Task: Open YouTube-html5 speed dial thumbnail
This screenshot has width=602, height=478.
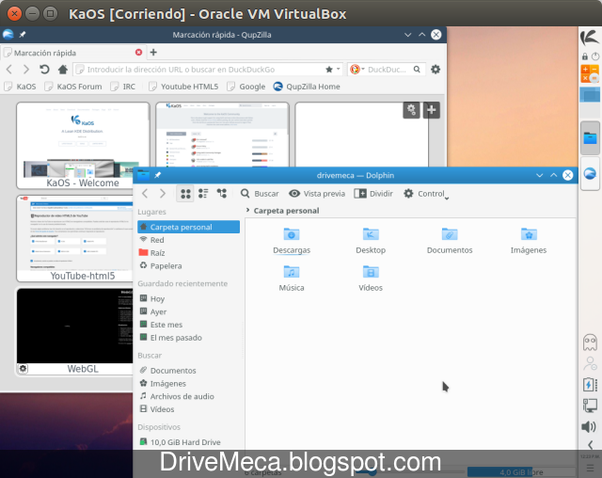Action: click(x=75, y=238)
